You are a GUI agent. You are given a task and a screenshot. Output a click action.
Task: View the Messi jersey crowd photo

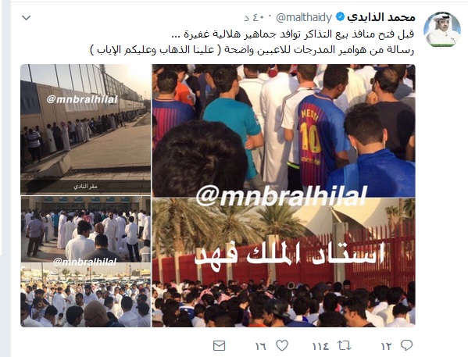click(x=284, y=130)
